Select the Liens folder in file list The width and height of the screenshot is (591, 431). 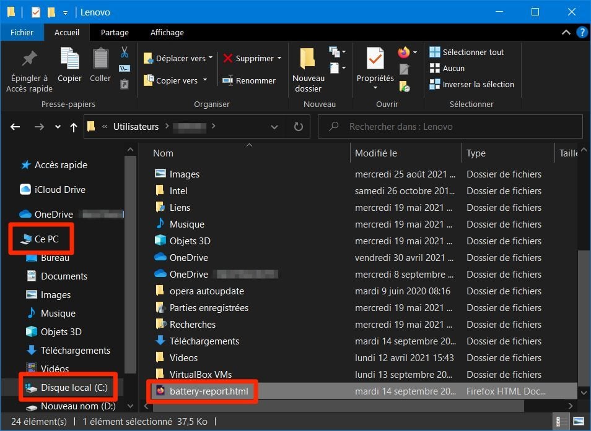click(173, 208)
